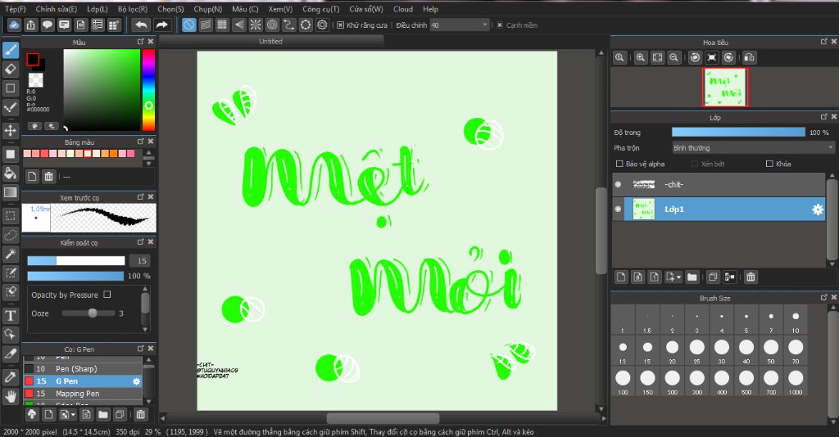Choose brush size 1000 preset
The image size is (839, 437).
click(x=796, y=381)
